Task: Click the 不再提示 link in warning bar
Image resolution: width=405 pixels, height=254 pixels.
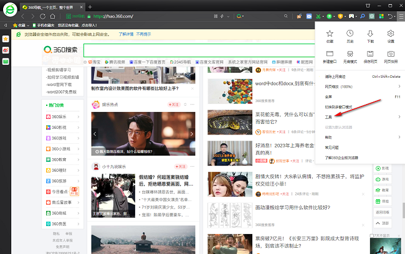Action: (x=143, y=34)
